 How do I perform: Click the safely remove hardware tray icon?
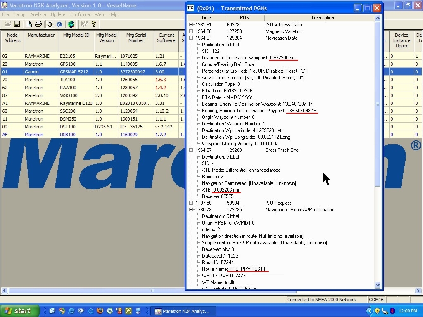385,311
